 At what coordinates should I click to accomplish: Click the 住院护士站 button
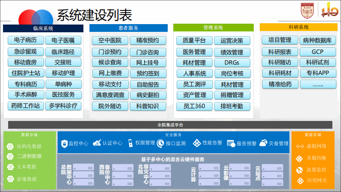pos(26,73)
